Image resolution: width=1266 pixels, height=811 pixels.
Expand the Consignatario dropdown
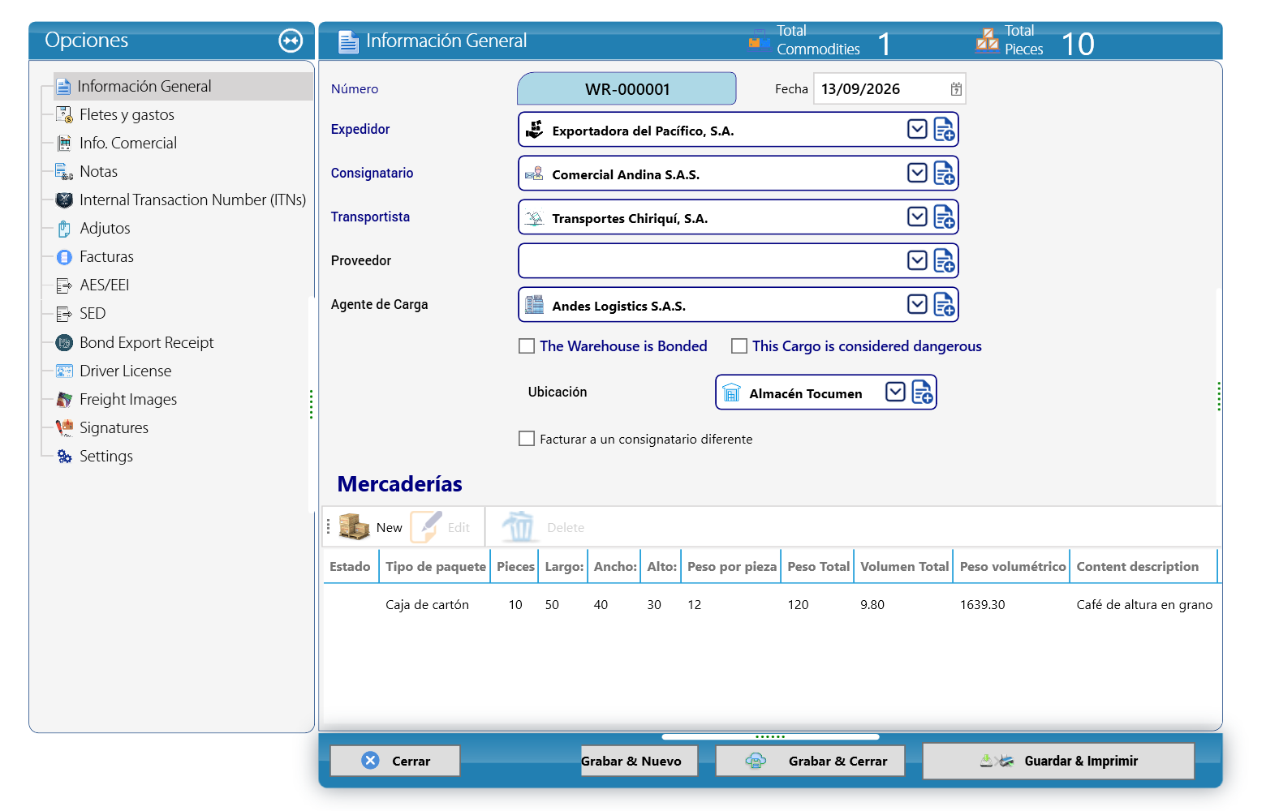pos(917,173)
